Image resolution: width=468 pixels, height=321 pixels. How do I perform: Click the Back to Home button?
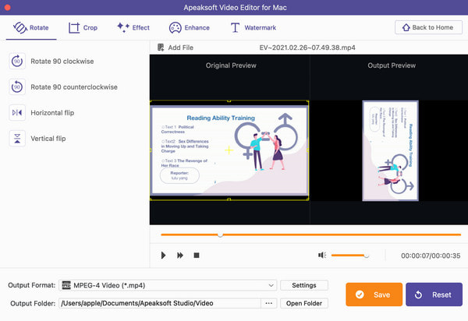coord(428,27)
